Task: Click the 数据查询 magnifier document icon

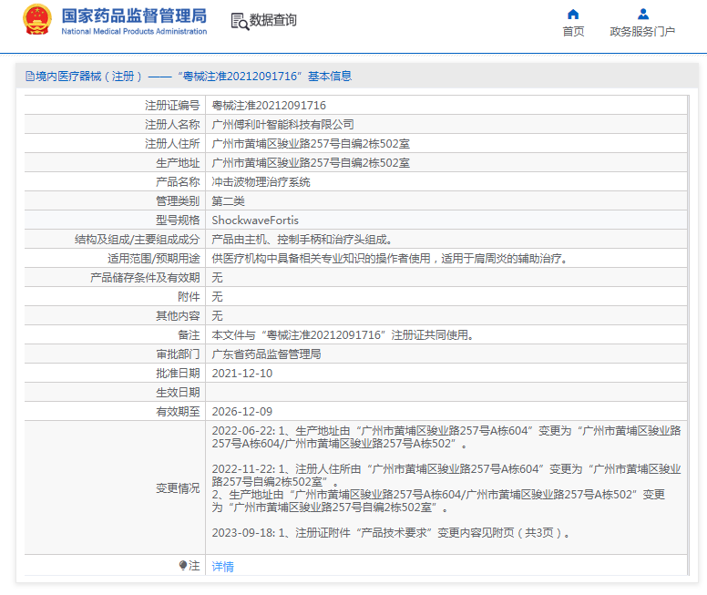Action: (x=239, y=21)
